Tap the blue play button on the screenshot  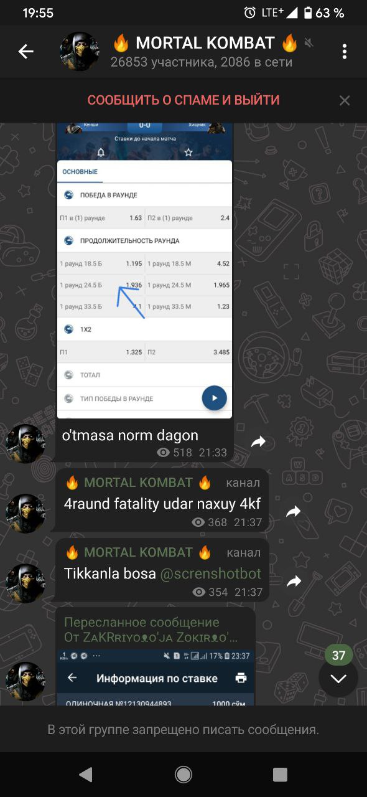tap(215, 398)
